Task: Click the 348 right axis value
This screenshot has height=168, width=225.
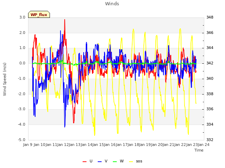Action: tap(210, 17)
